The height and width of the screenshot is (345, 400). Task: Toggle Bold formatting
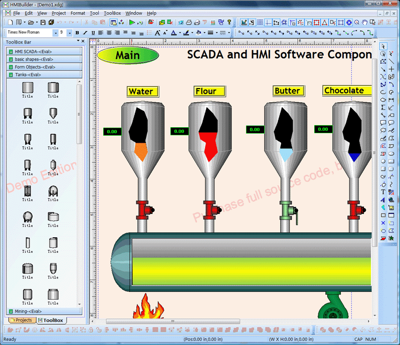tap(77, 33)
